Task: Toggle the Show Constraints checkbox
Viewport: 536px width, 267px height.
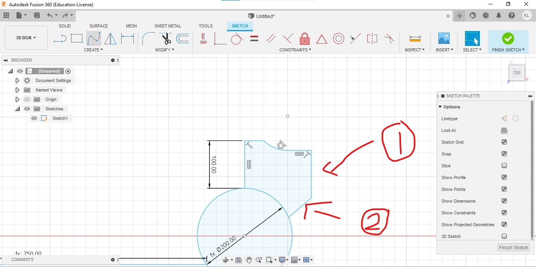Action: point(504,213)
